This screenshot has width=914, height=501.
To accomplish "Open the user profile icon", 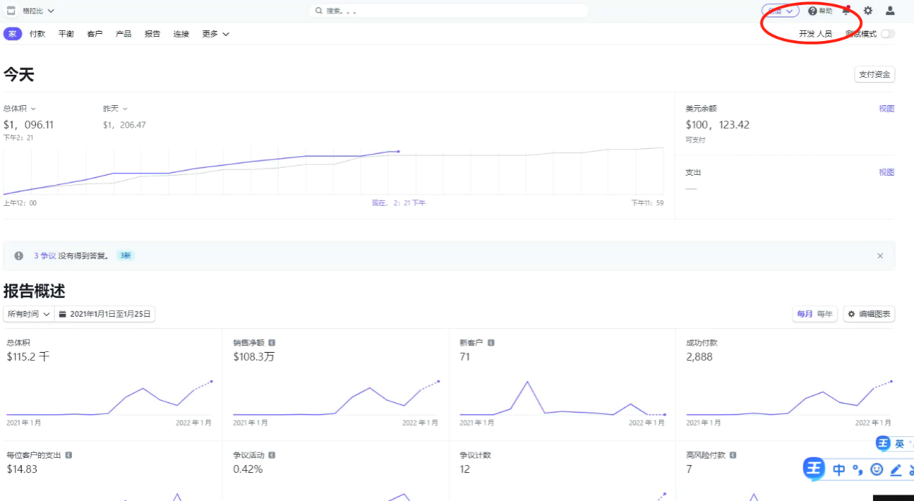I will tap(890, 11).
